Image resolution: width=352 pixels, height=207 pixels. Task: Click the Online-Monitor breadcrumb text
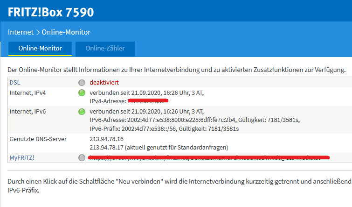coord(66,32)
